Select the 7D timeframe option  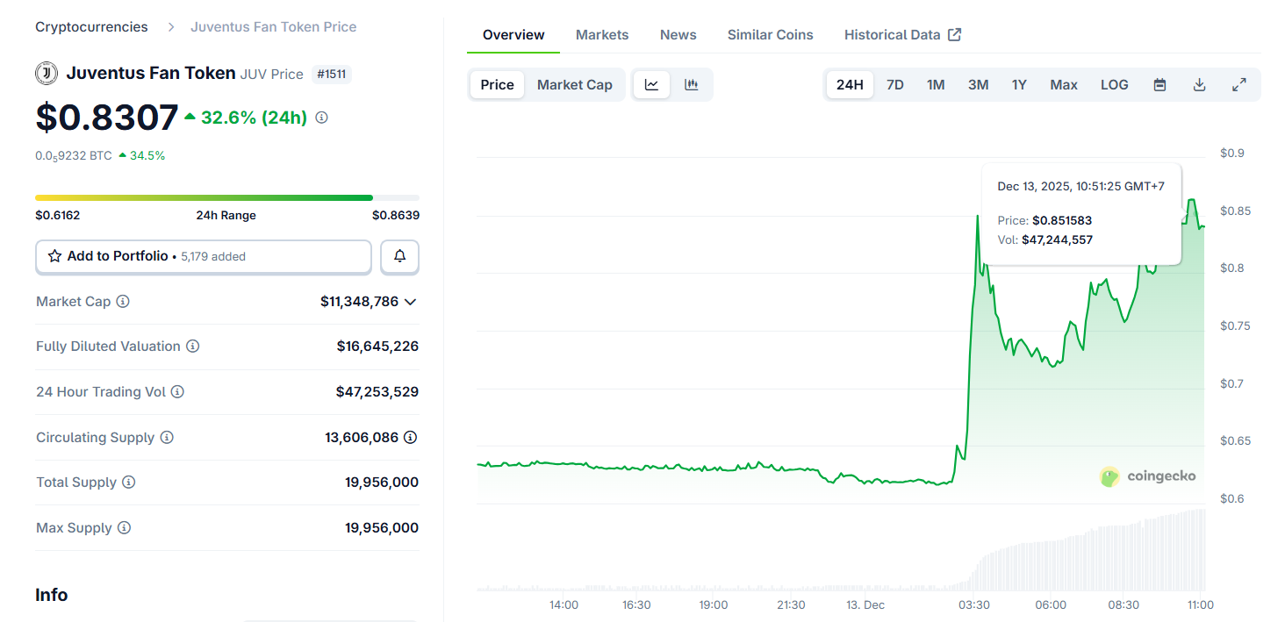click(x=894, y=84)
